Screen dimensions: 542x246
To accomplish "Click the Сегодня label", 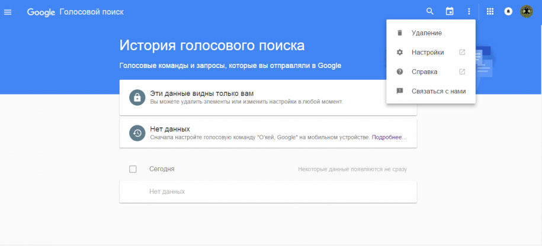I will 162,169.
